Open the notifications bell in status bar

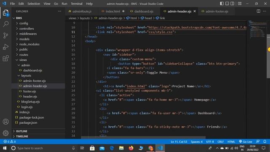pyautogui.click(x=265, y=141)
